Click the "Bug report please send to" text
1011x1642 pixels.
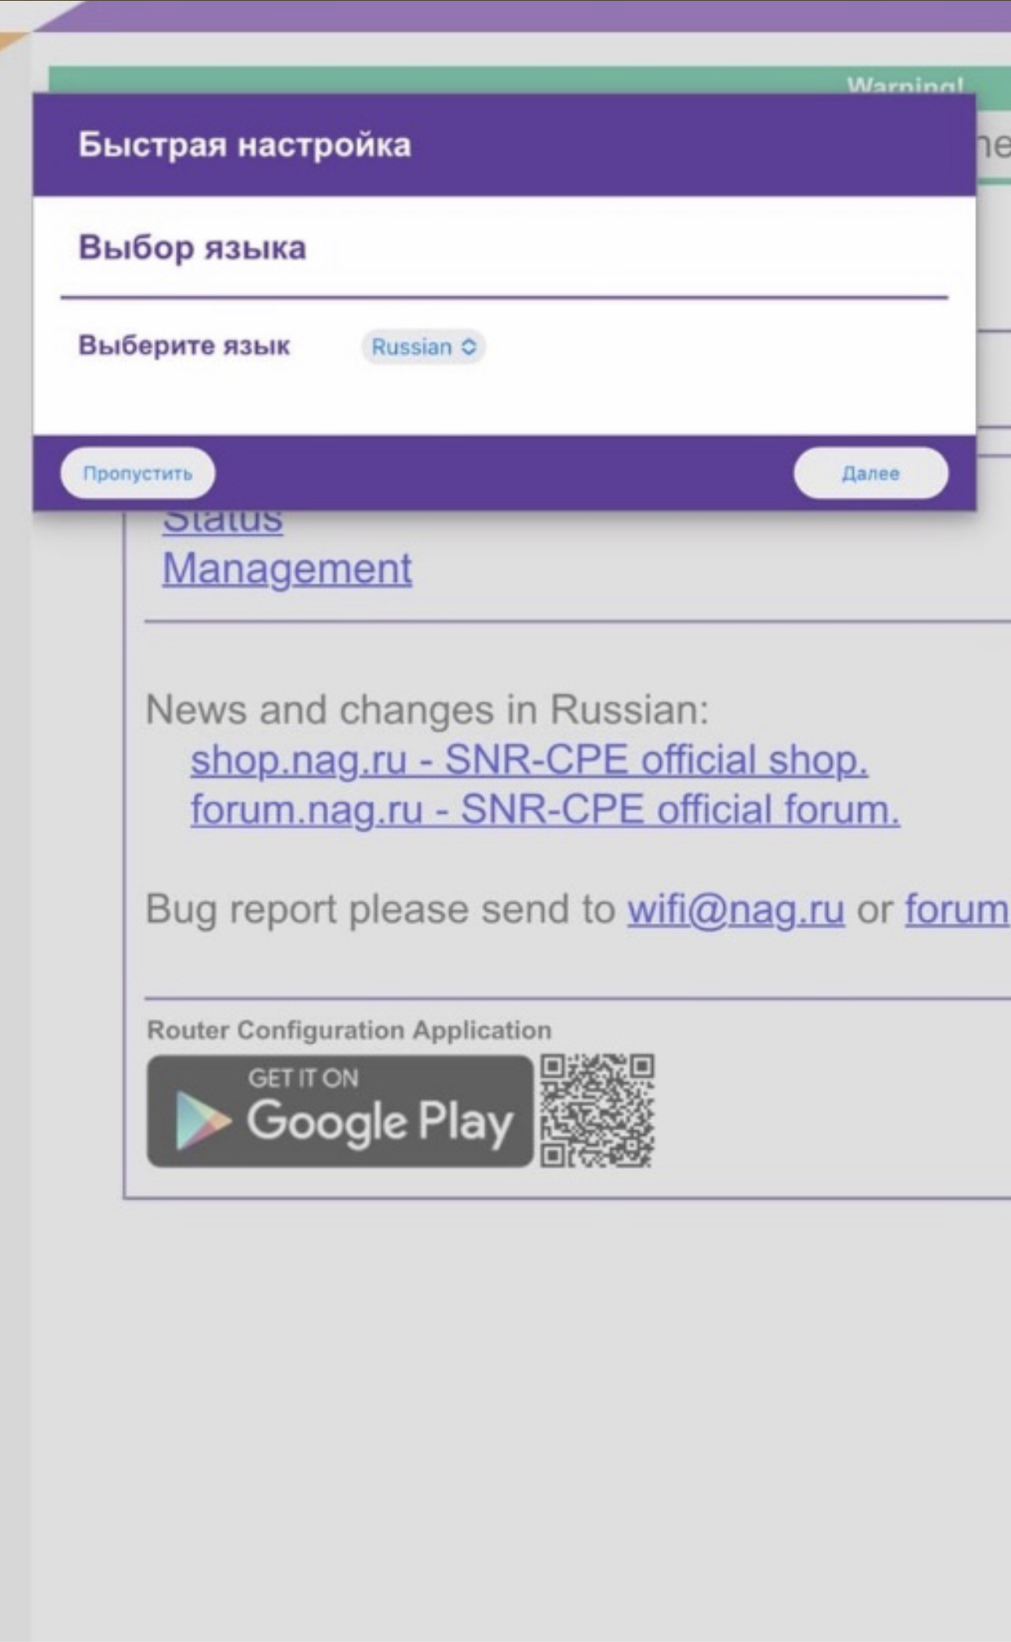(379, 910)
